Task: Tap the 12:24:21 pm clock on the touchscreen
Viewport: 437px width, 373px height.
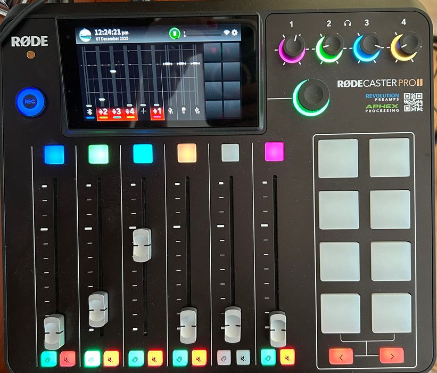Action: point(111,33)
